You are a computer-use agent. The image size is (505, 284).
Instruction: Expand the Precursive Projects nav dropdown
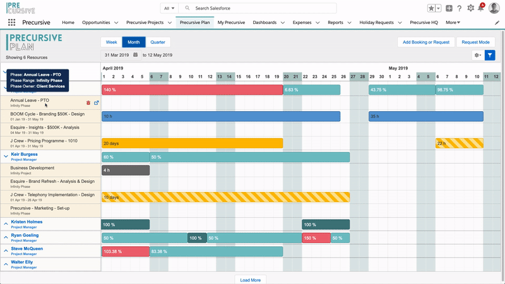click(x=170, y=23)
